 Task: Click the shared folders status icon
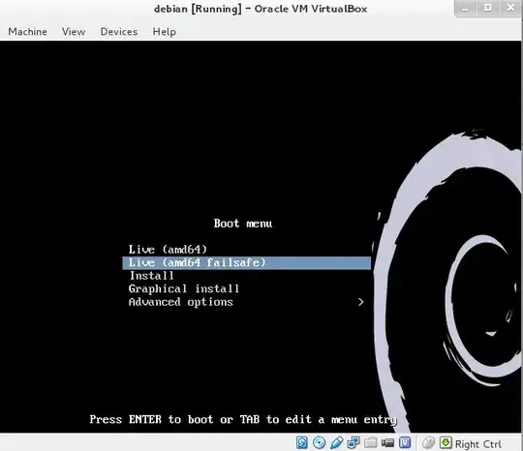(x=370, y=442)
